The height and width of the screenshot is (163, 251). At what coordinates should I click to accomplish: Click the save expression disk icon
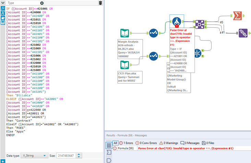coord(3,22)
